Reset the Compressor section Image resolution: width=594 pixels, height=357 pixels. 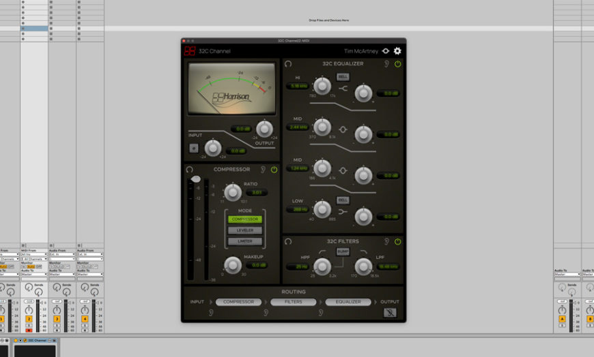click(189, 170)
